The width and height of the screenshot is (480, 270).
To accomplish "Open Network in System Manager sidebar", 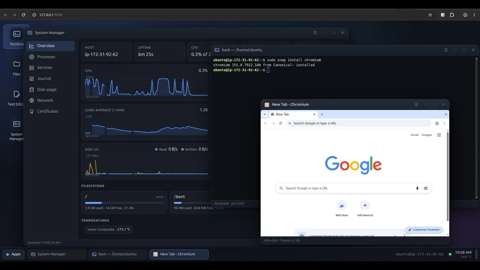I will tap(51, 100).
